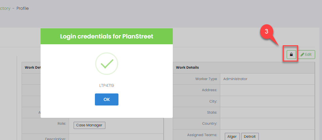The height and width of the screenshot is (140, 322).
Task: Go back to Directory breadcrumb link
Action: 5,8
